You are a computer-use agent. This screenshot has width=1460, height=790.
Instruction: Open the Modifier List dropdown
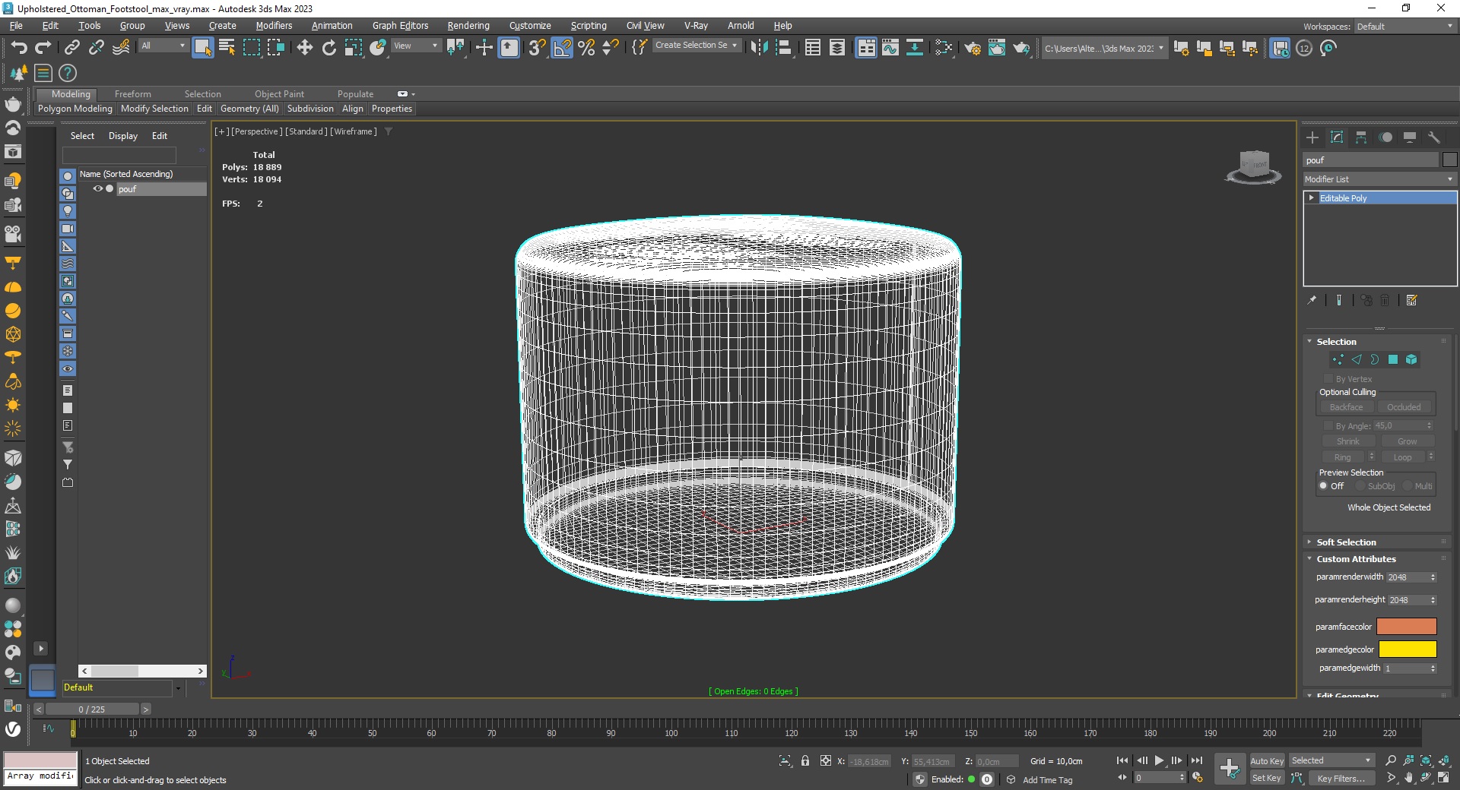1379,179
